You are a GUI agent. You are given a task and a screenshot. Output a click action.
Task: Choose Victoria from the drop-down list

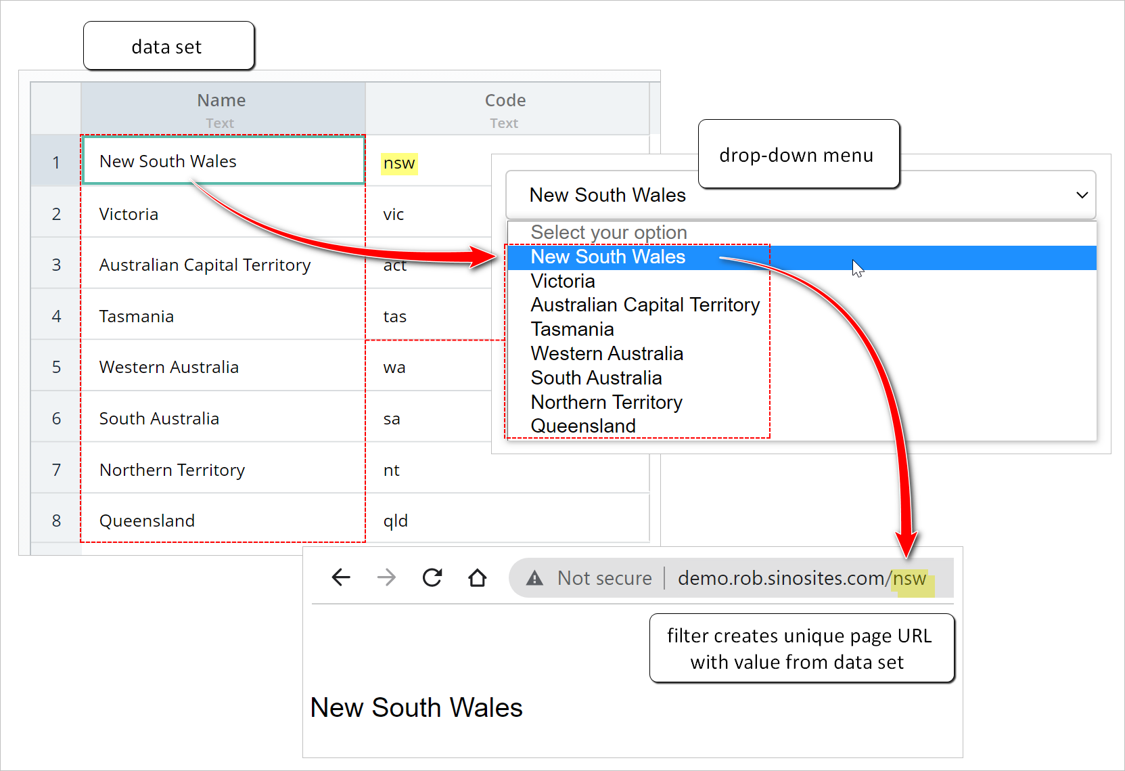[563, 281]
